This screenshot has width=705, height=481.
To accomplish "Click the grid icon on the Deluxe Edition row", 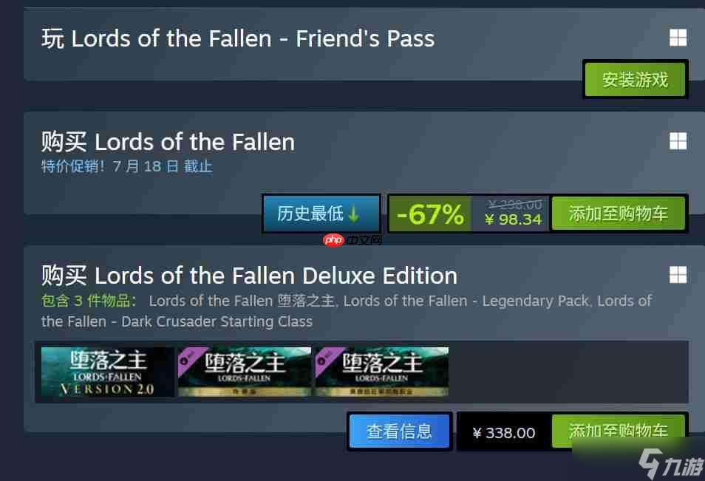I will 678,273.
